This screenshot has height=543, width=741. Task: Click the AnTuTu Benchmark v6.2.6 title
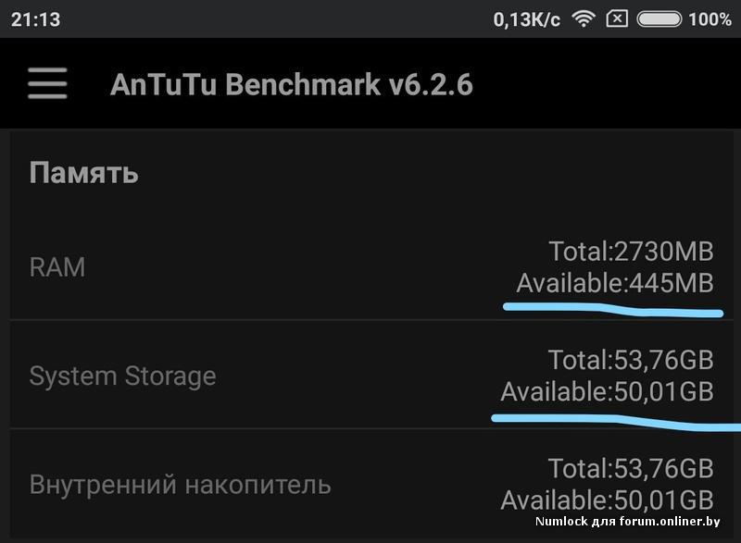[x=291, y=84]
